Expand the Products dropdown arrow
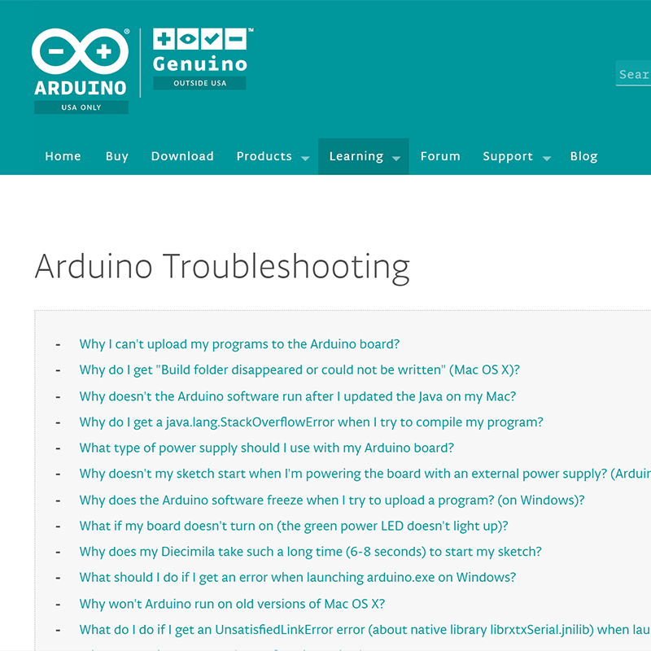This screenshot has width=651, height=651. [x=305, y=158]
